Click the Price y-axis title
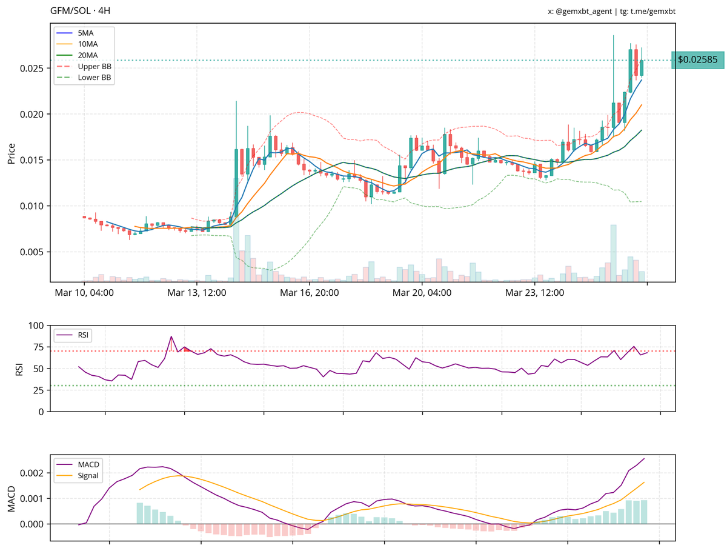727x551 pixels. [x=11, y=153]
